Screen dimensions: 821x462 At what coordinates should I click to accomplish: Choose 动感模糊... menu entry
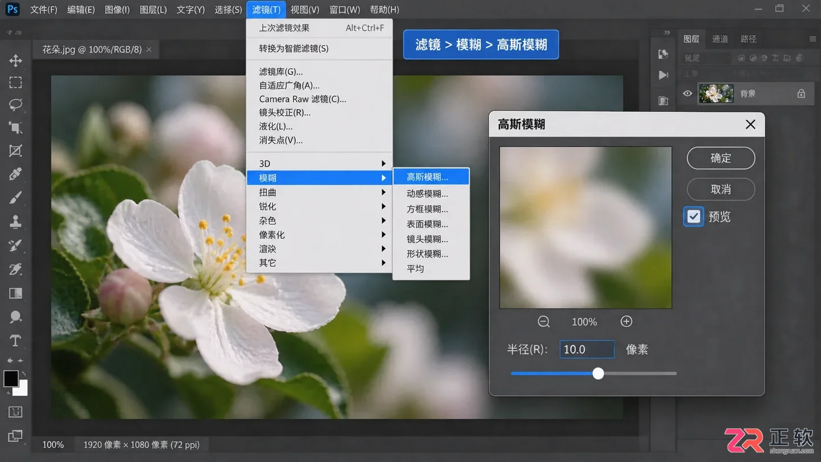click(x=431, y=194)
